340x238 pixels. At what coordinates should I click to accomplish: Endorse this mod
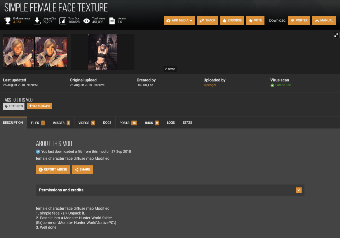(x=232, y=21)
